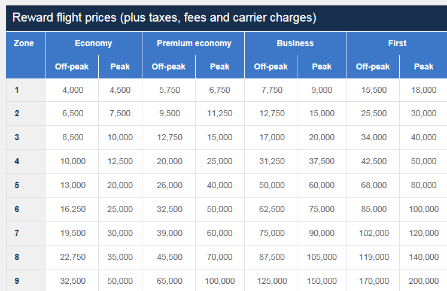This screenshot has height=291, width=447.
Task: Click the Business column header
Action: 295,43
